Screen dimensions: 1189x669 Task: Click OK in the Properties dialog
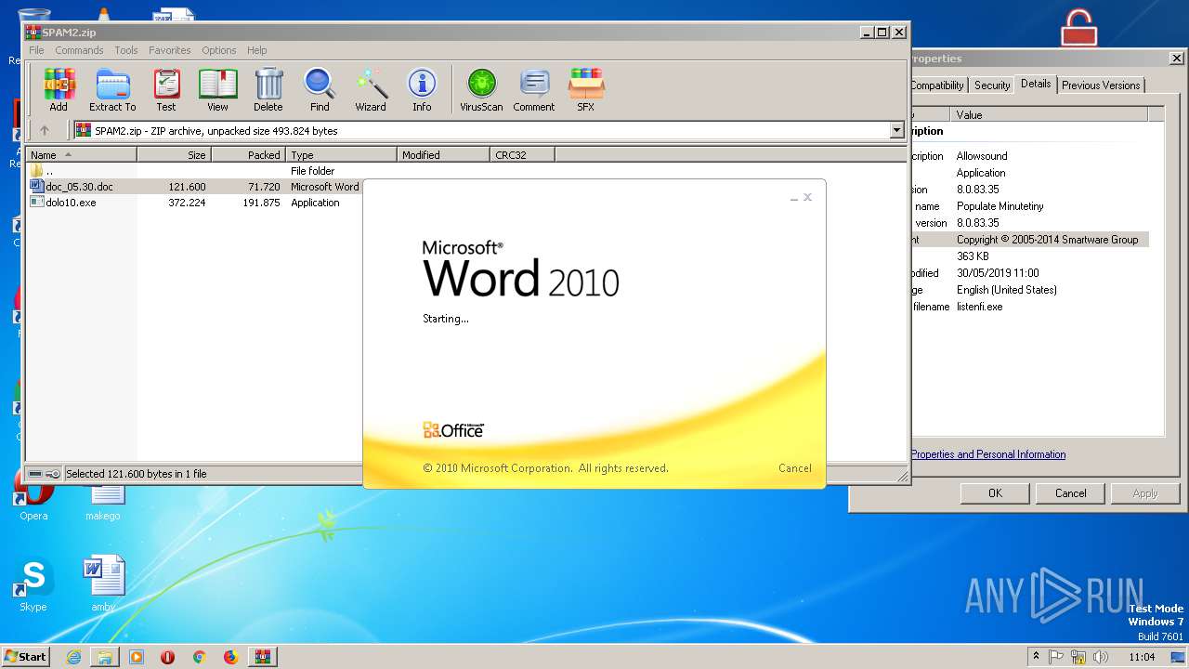coord(995,493)
